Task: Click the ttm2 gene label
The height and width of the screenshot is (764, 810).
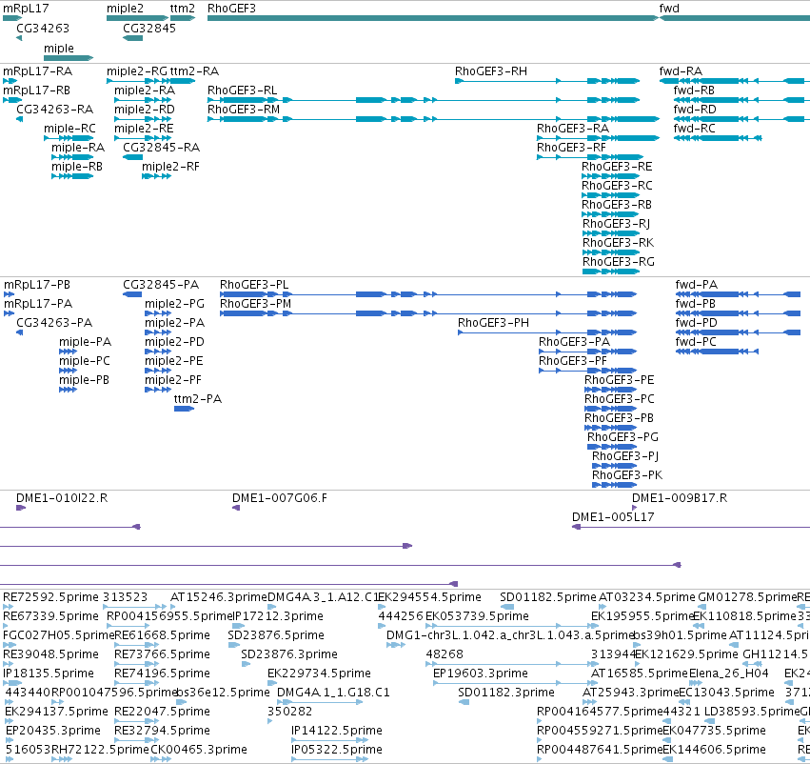Action: (183, 9)
